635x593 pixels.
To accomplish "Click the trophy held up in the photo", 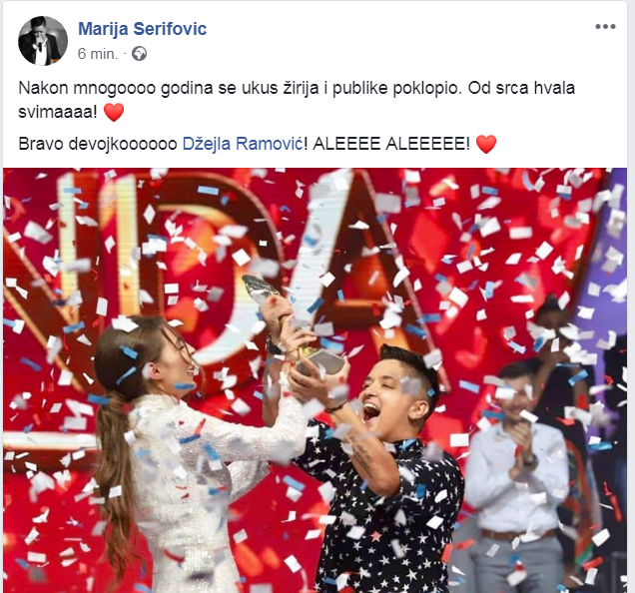I will [284, 320].
